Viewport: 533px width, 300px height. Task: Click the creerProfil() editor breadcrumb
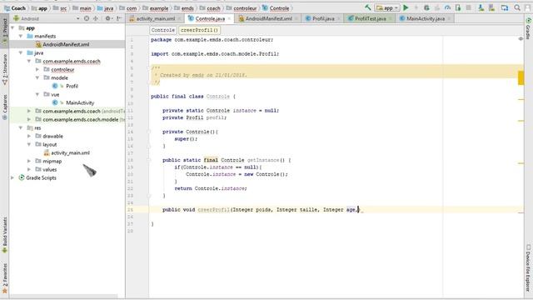pyautogui.click(x=199, y=30)
